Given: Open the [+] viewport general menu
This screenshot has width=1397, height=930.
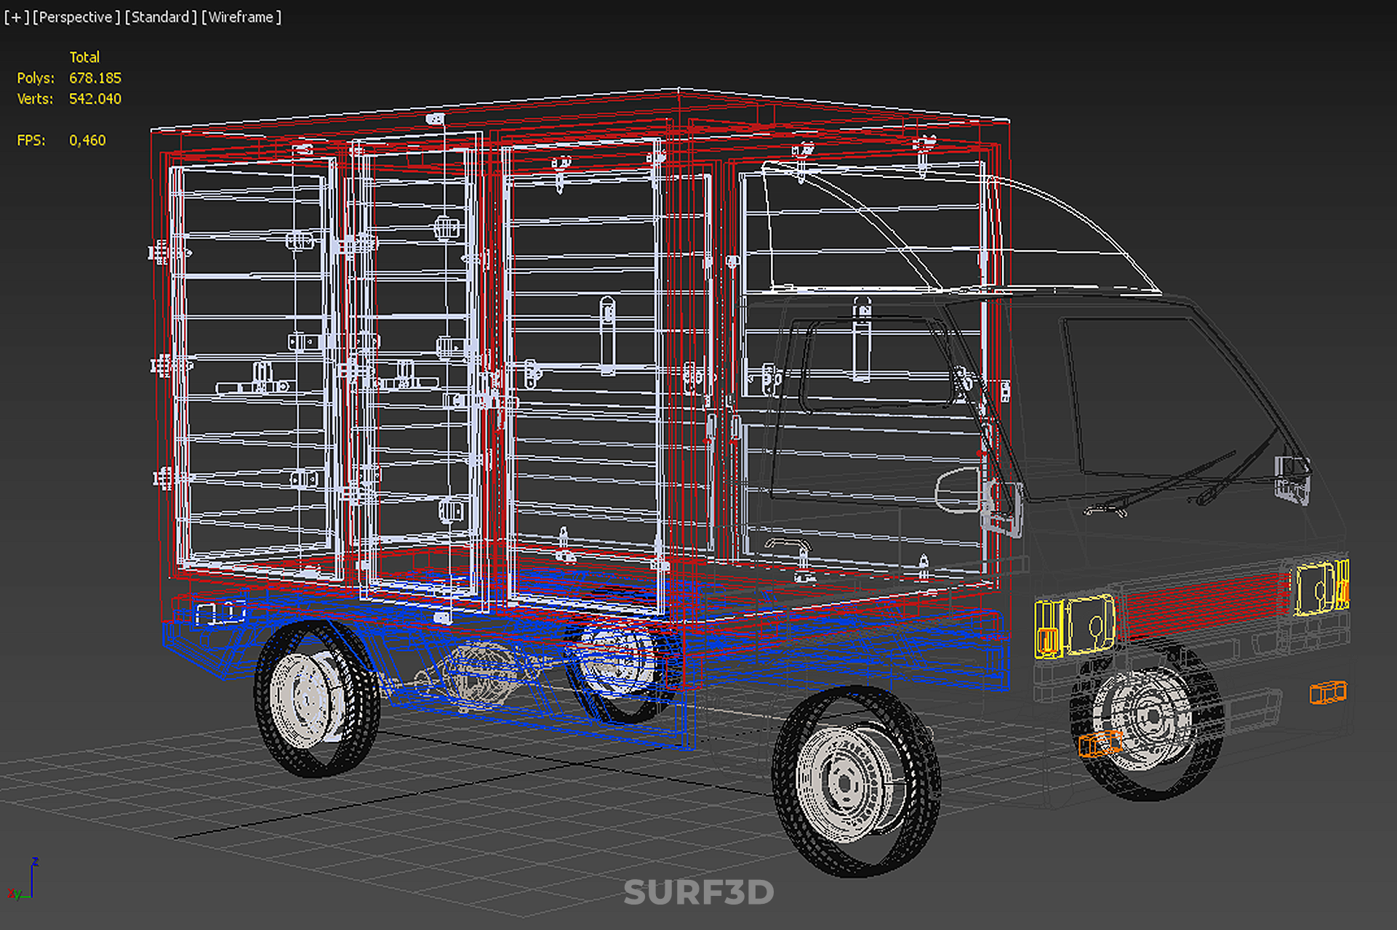Looking at the screenshot, I should click(16, 17).
